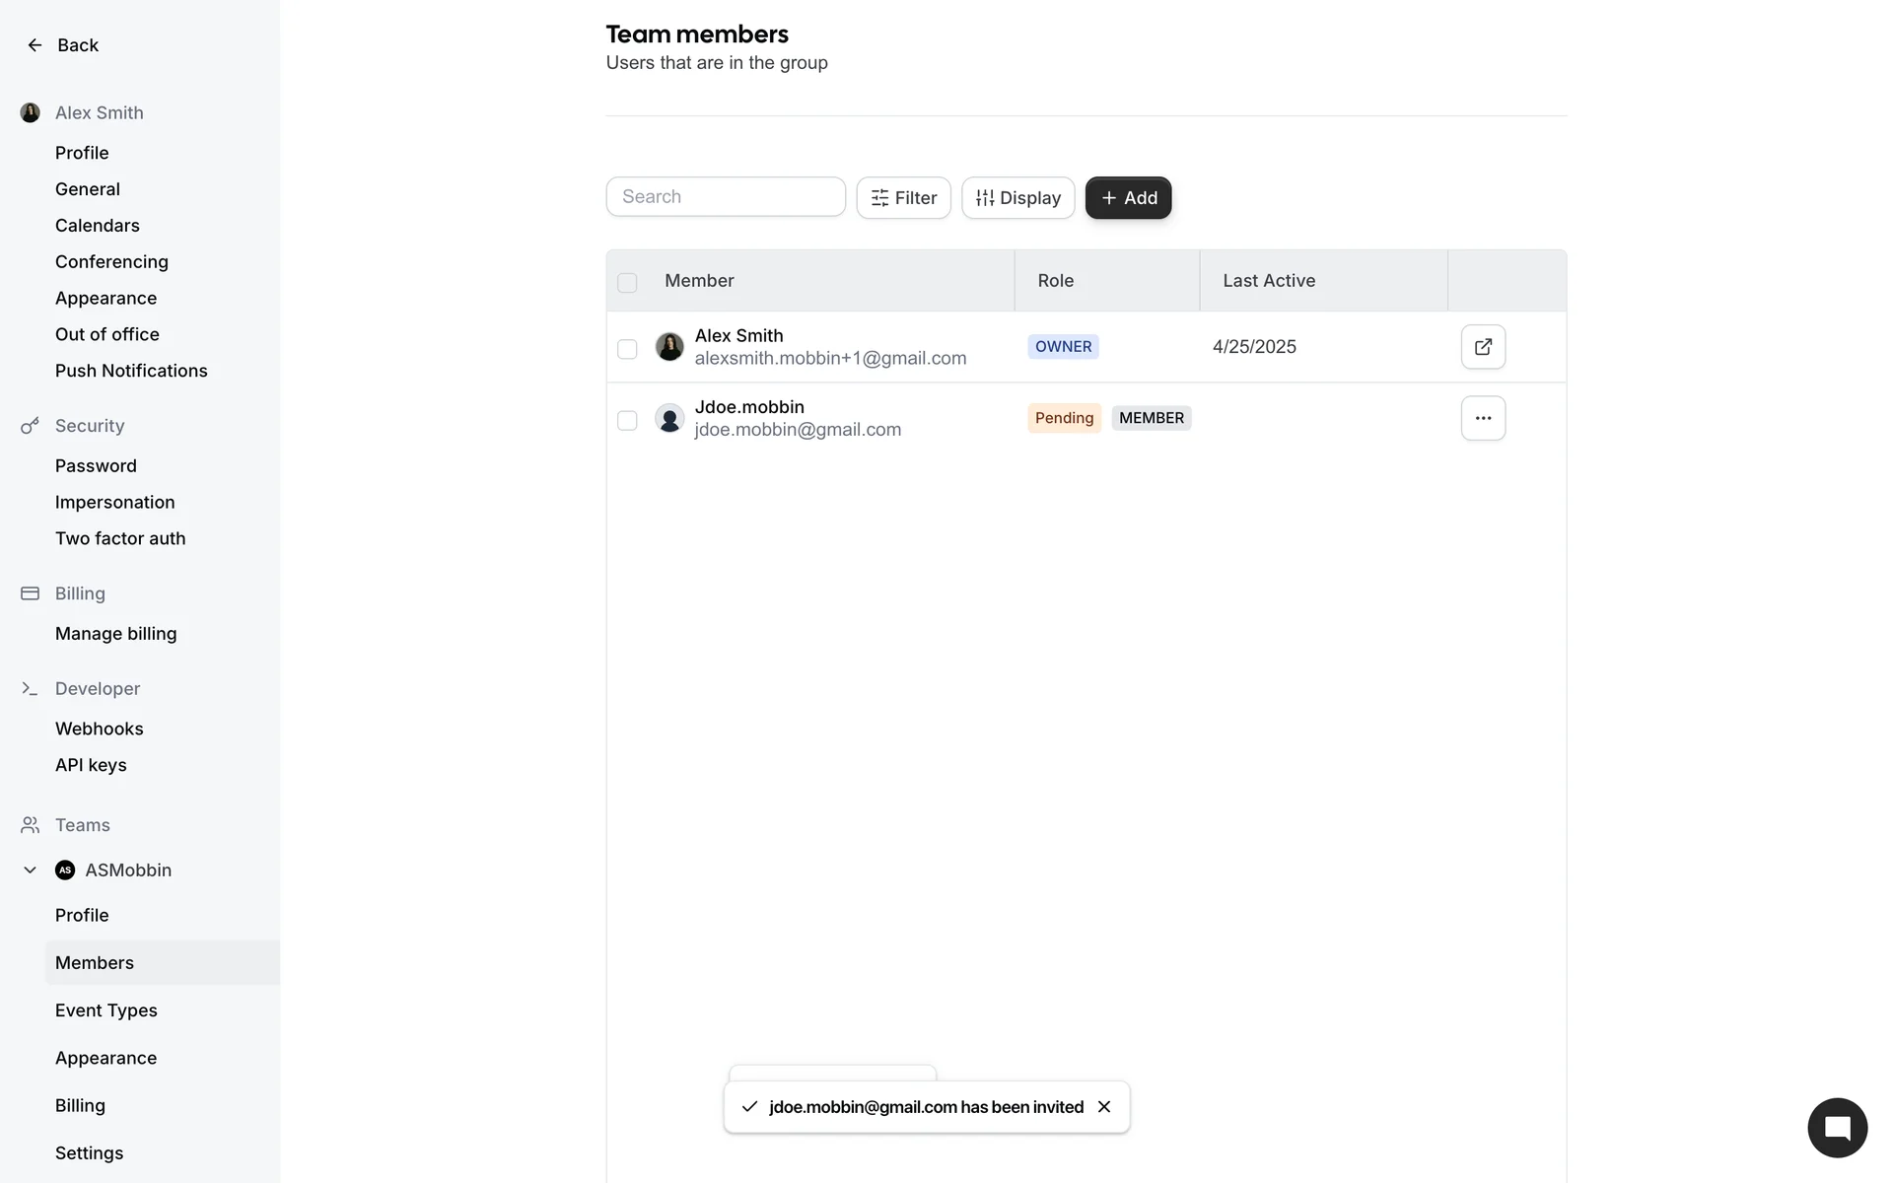Check the Alex Smith row checkbox
This screenshot has width=1893, height=1183.
coord(627,349)
